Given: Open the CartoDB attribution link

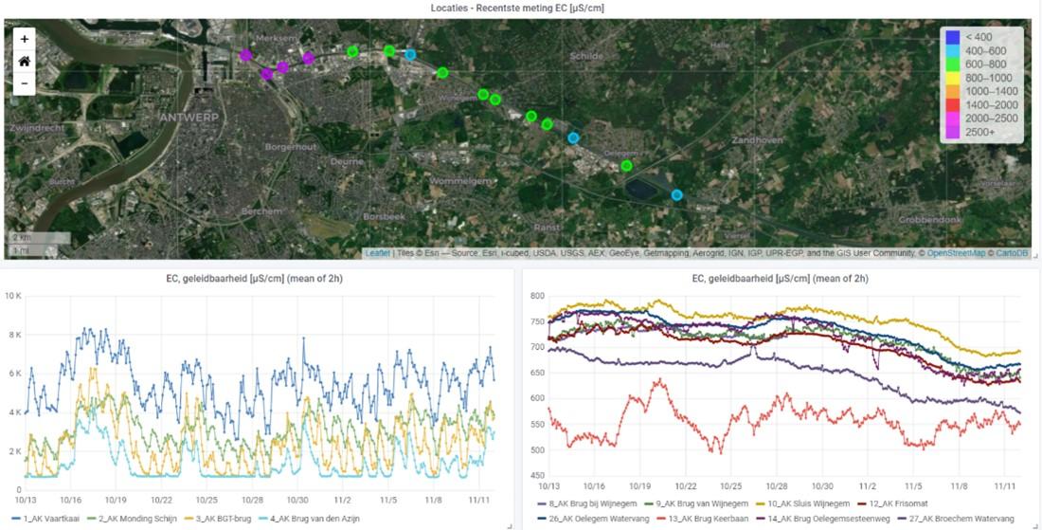Looking at the screenshot, I should 1012,253.
